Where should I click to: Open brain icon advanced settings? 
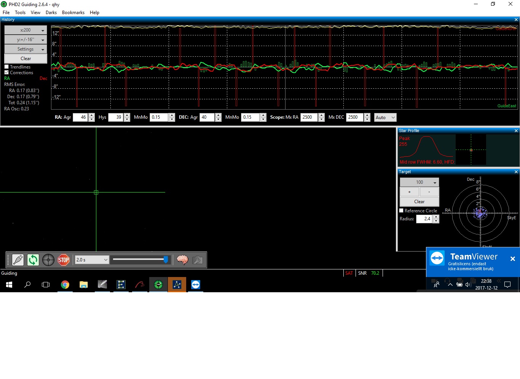(182, 260)
